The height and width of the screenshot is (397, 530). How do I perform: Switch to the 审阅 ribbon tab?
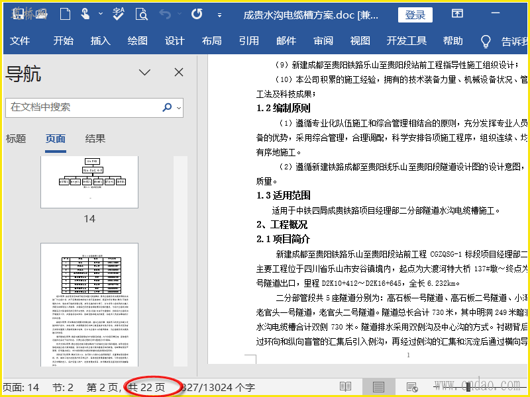coord(323,41)
